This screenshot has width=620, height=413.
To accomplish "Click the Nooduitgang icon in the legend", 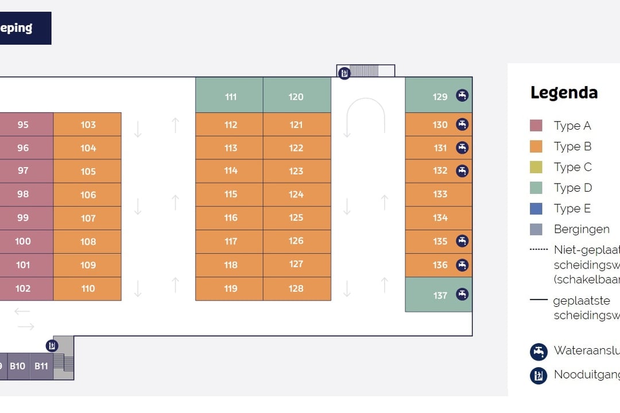I will click(538, 376).
